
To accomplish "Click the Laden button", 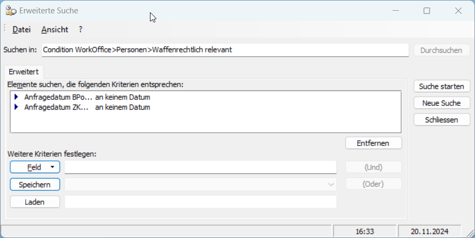I will (x=35, y=202).
